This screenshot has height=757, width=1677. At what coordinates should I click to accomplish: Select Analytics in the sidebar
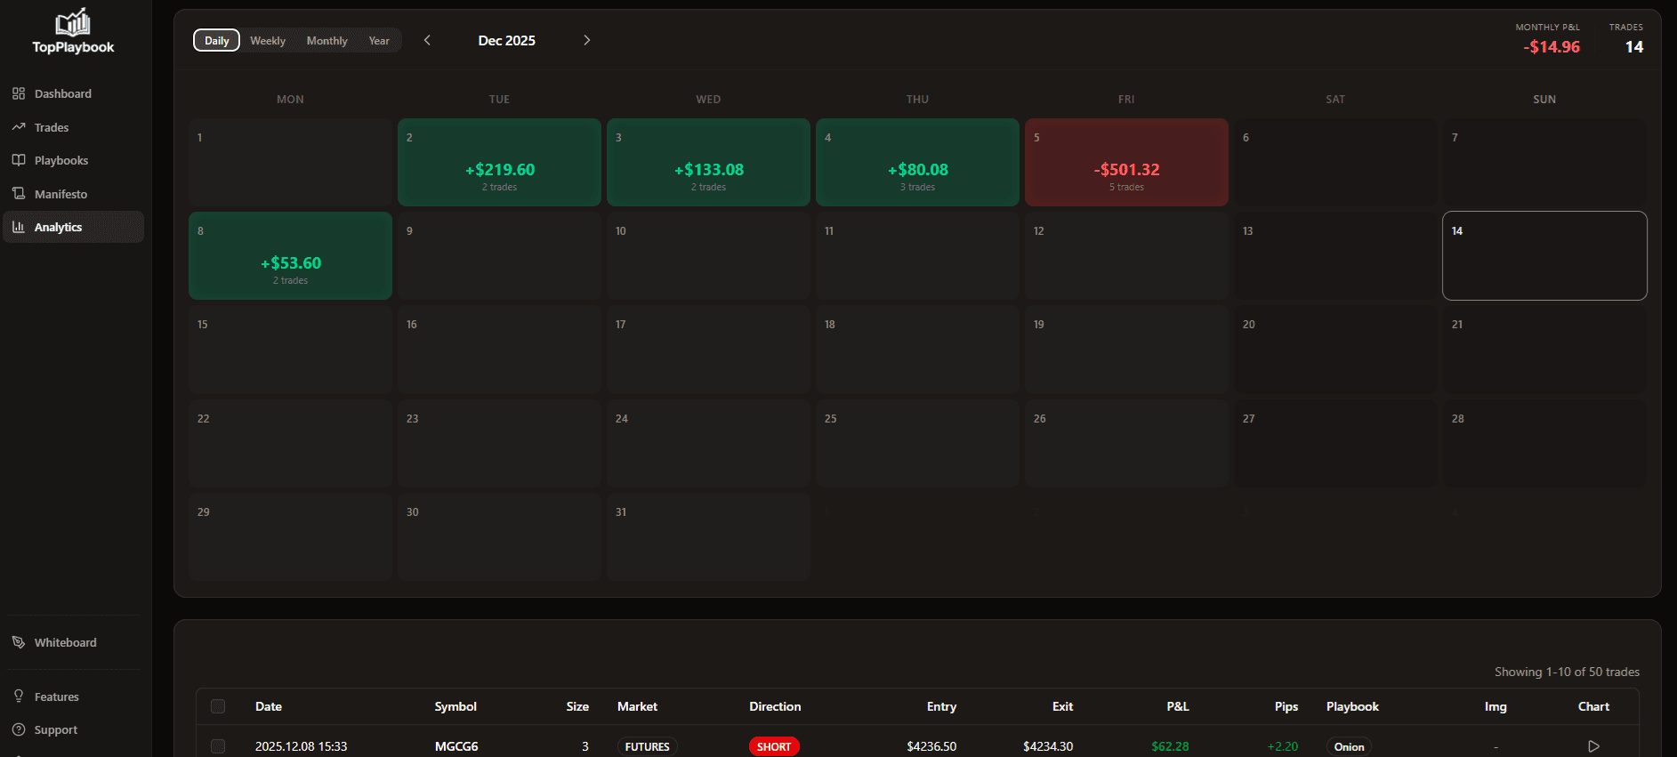[73, 227]
